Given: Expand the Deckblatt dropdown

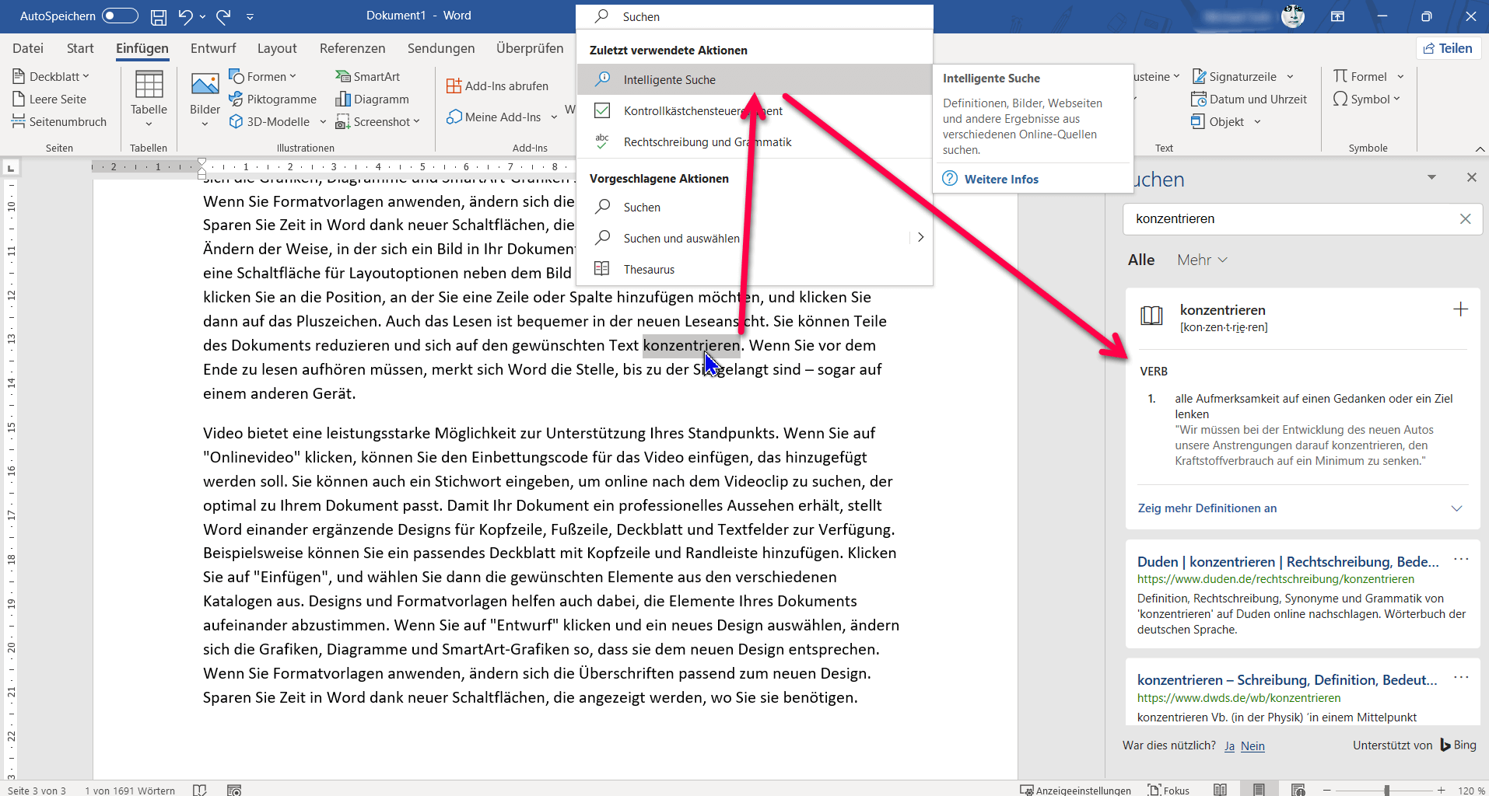Looking at the screenshot, I should coord(86,76).
